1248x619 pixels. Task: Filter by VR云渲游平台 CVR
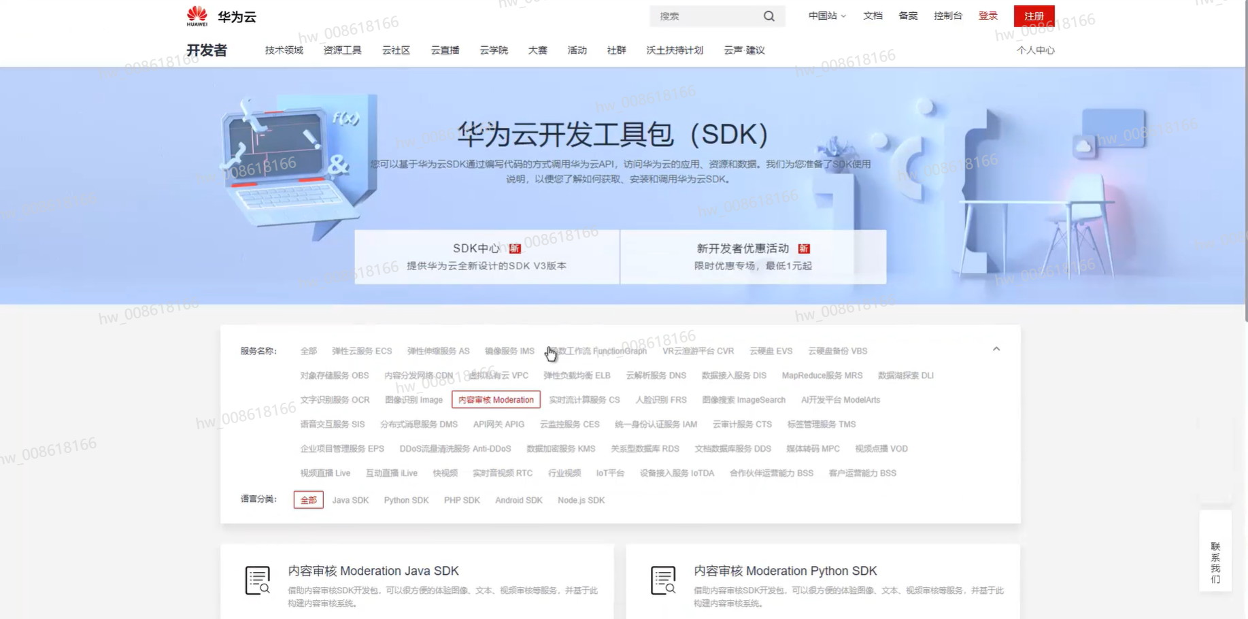click(698, 351)
